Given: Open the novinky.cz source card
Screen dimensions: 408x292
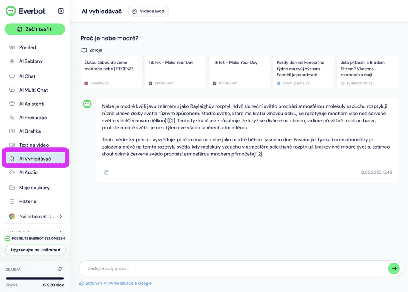Looking at the screenshot, I should click(x=112, y=73).
